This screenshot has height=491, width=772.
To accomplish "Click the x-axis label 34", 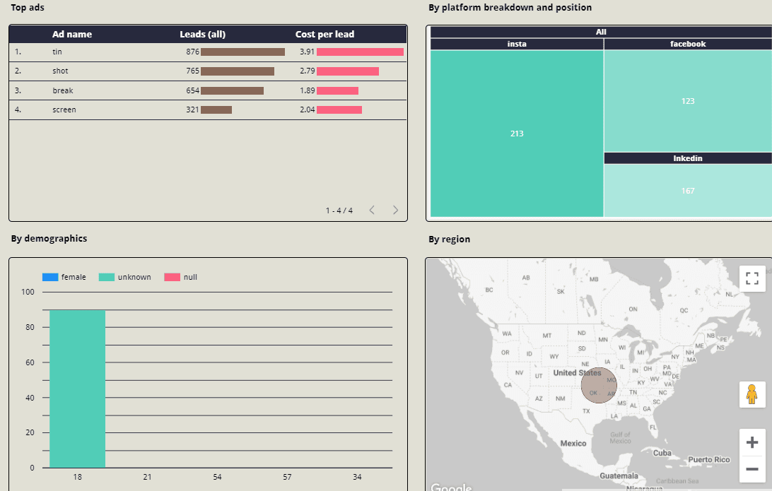I will click(x=357, y=477).
